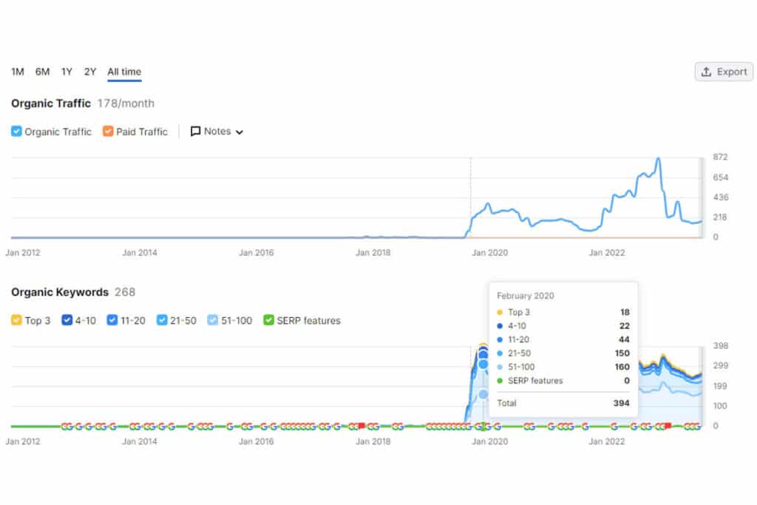Disable the Top 3 keywords checkbox
The width and height of the screenshot is (757, 505).
(16, 320)
